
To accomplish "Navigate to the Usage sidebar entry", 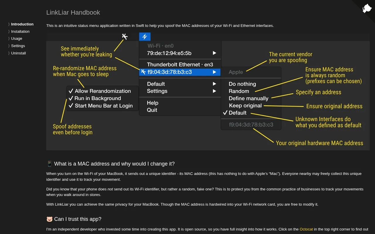I will (x=17, y=39).
